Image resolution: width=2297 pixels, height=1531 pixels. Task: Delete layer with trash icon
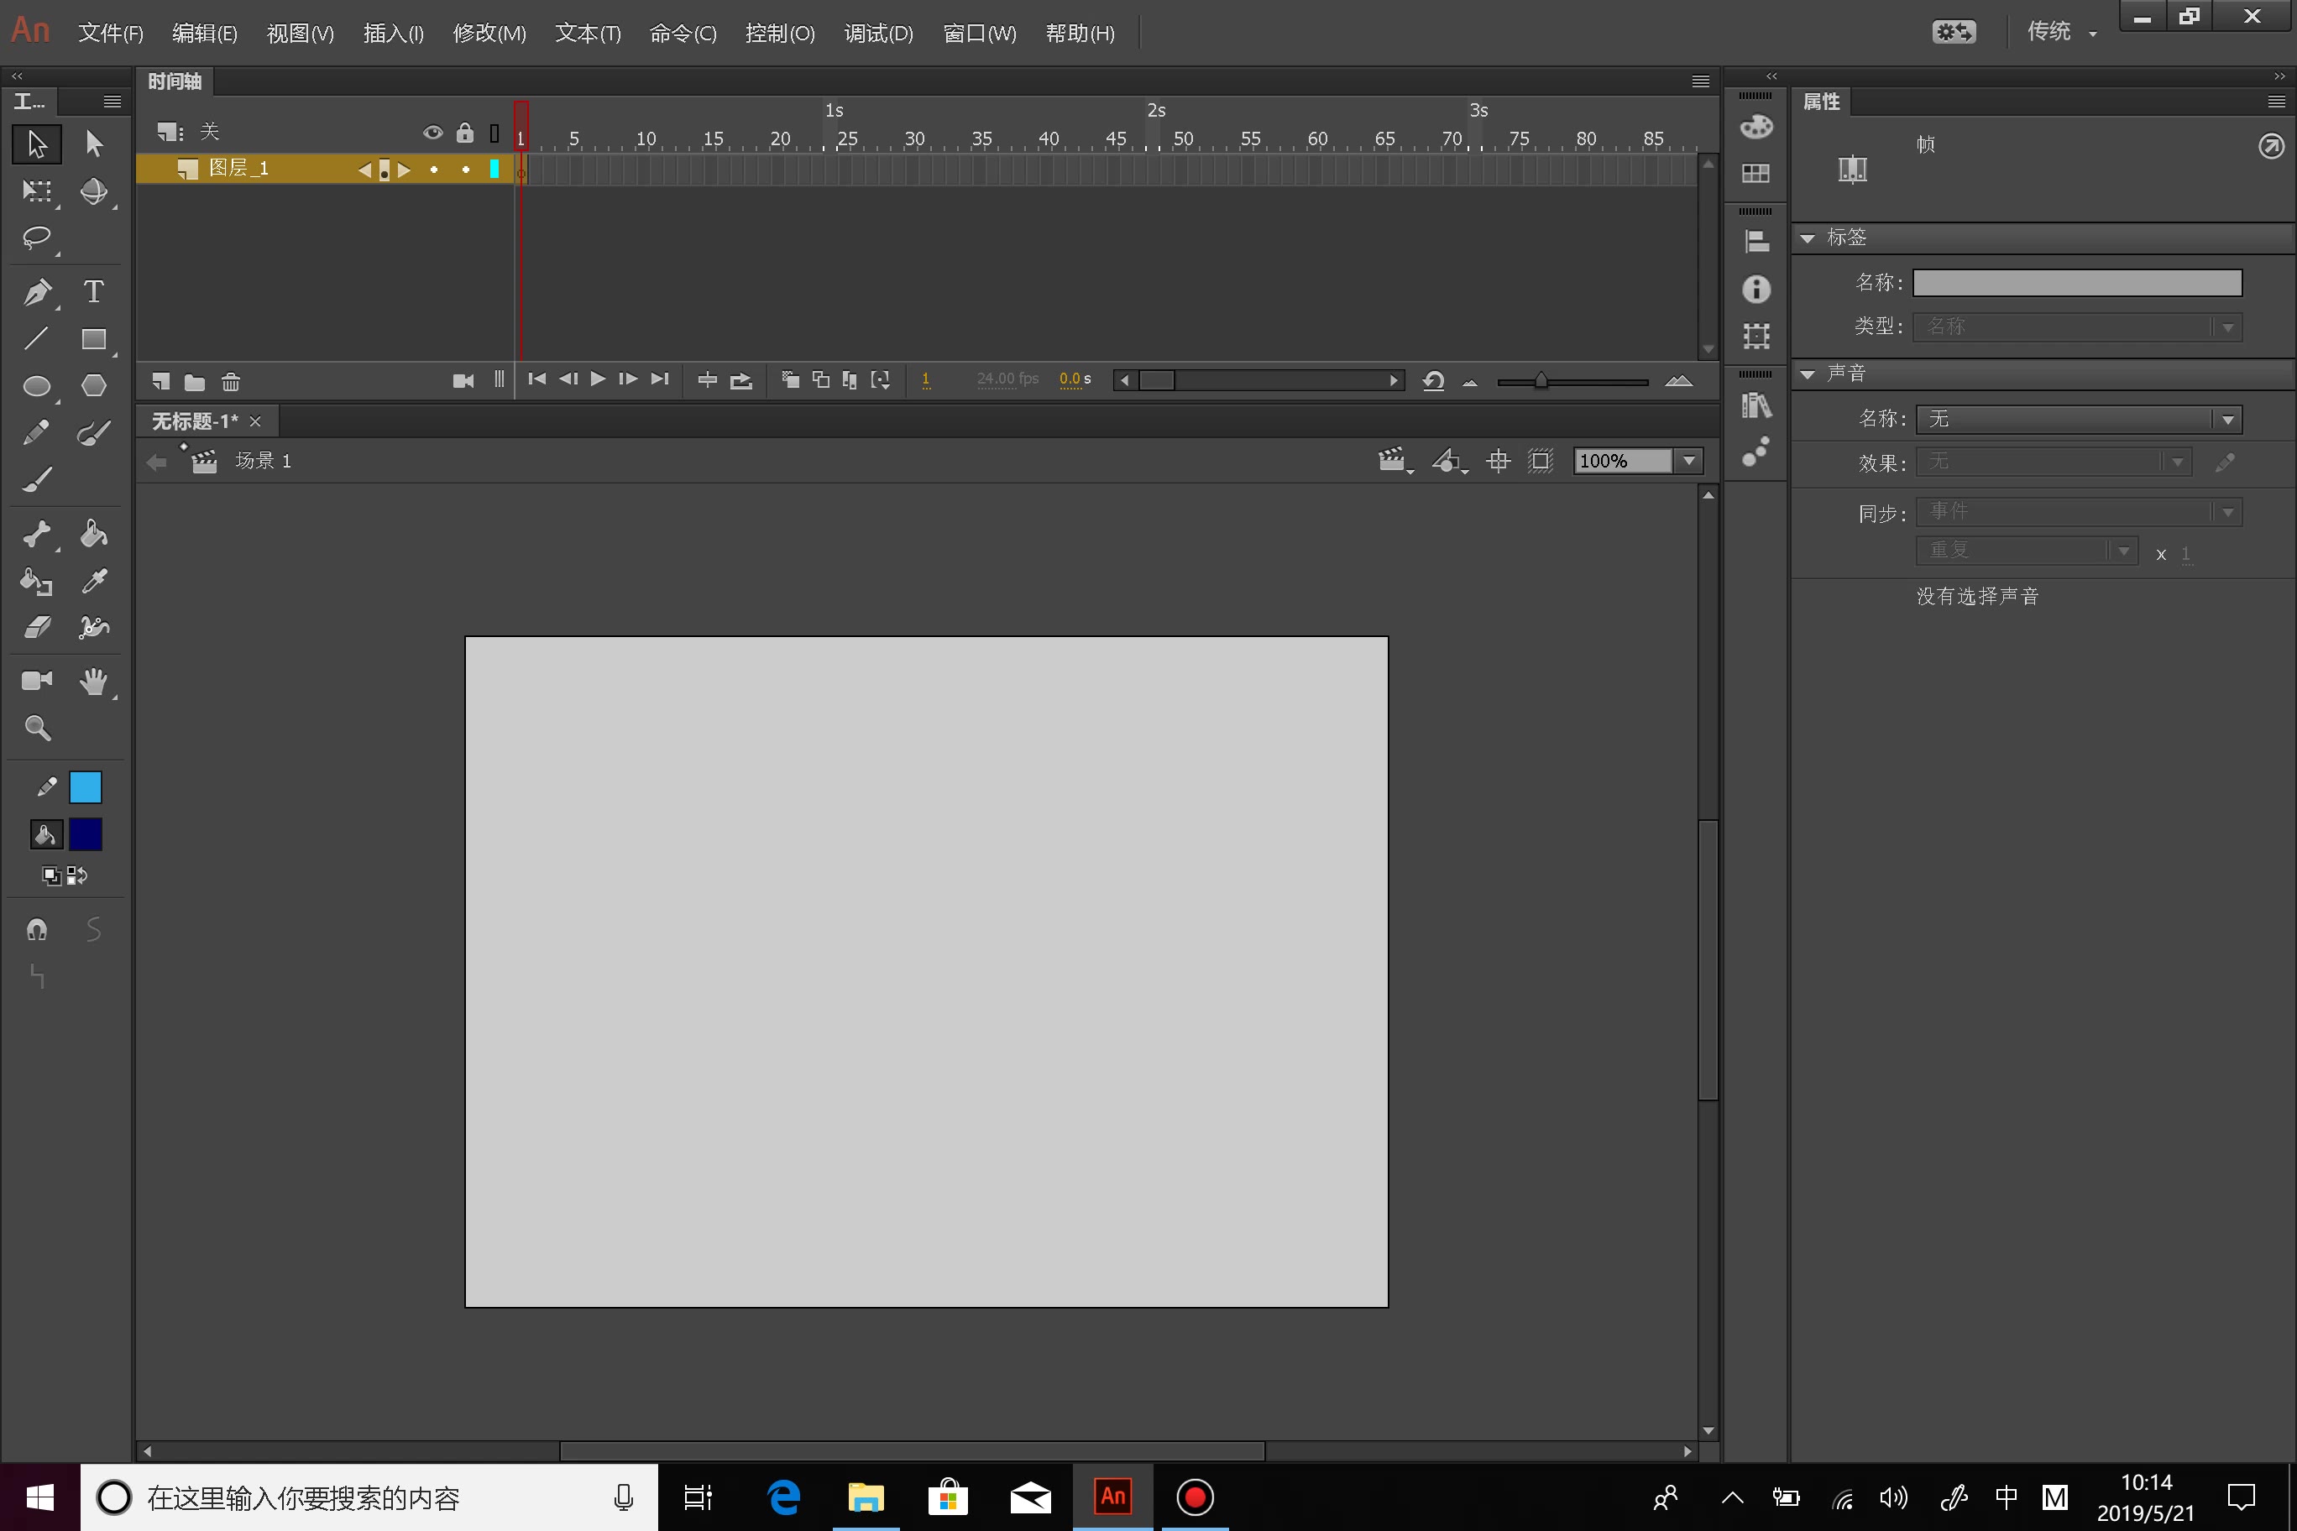point(231,382)
